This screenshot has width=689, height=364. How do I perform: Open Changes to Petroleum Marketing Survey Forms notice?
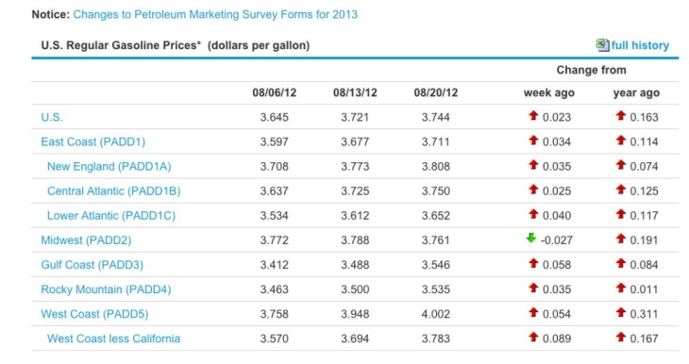[x=215, y=14]
